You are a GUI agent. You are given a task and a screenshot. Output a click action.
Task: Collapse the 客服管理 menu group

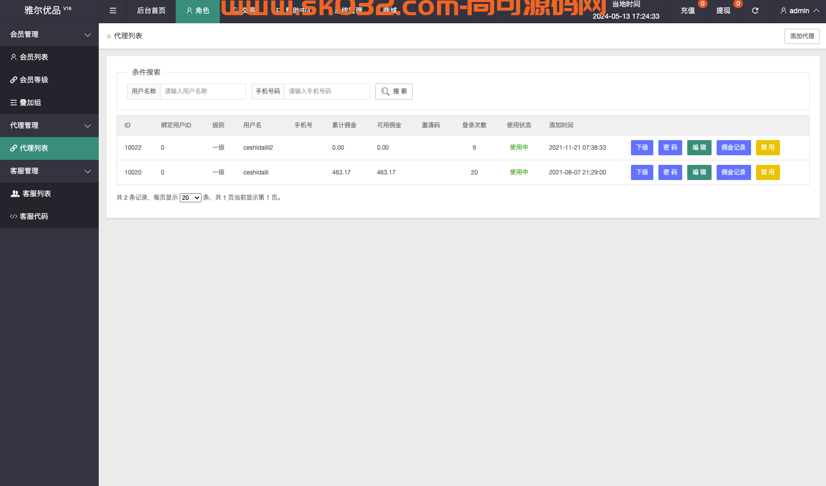(x=49, y=171)
